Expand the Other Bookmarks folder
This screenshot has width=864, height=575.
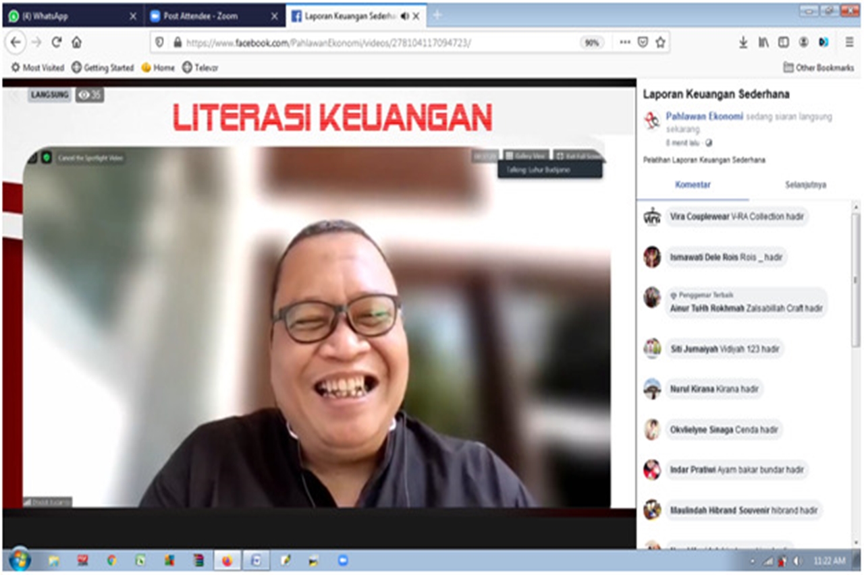(818, 67)
